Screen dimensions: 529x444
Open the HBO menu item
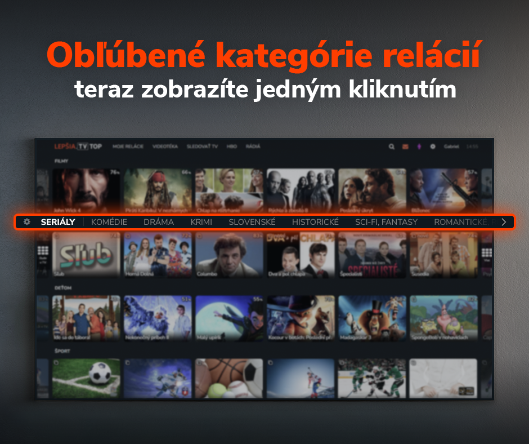tap(231, 146)
